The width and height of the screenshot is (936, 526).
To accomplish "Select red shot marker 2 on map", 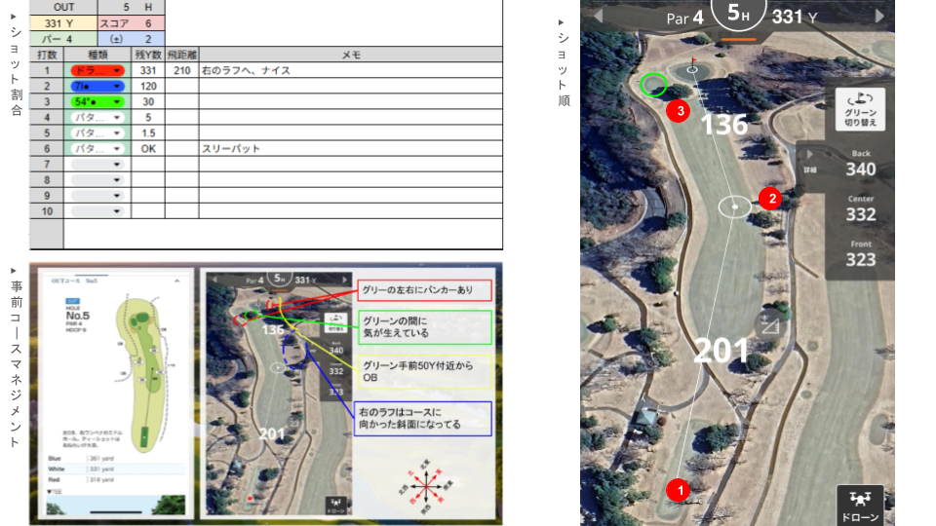I will click(771, 199).
